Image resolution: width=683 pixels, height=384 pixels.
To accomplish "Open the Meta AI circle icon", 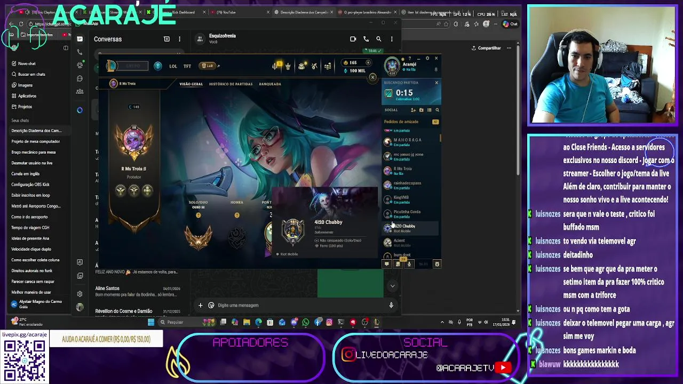I will [x=80, y=110].
